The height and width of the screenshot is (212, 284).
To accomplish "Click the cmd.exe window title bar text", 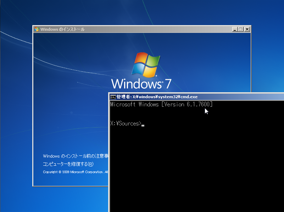I will tap(157, 97).
